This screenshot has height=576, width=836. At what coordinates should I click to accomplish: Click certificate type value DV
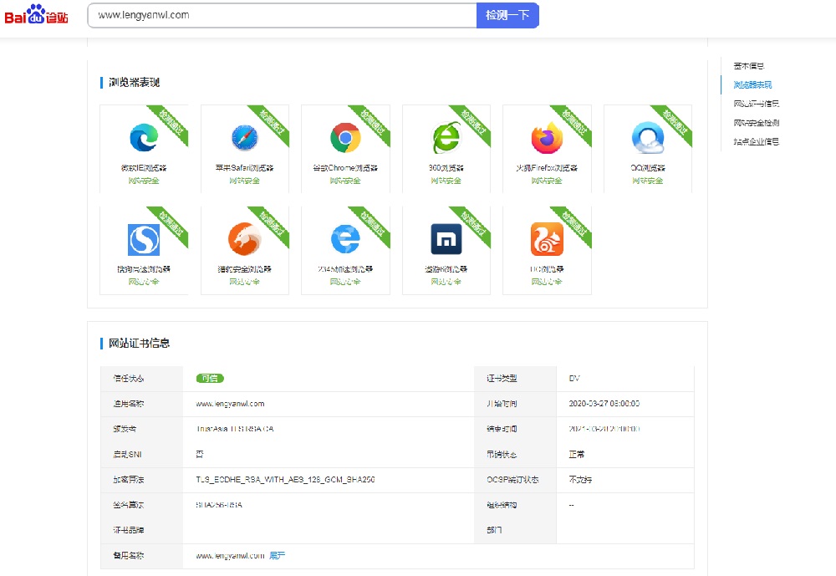coord(574,378)
